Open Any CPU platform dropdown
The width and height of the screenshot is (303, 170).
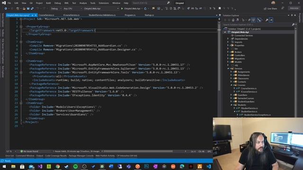pyautogui.click(x=72, y=8)
